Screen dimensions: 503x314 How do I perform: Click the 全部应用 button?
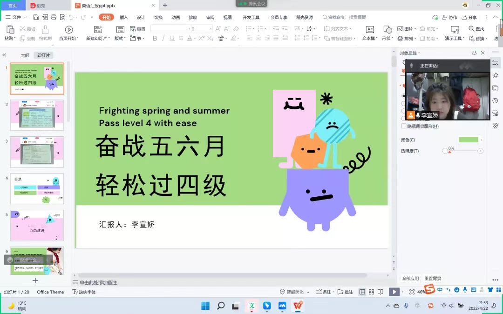[410, 279]
